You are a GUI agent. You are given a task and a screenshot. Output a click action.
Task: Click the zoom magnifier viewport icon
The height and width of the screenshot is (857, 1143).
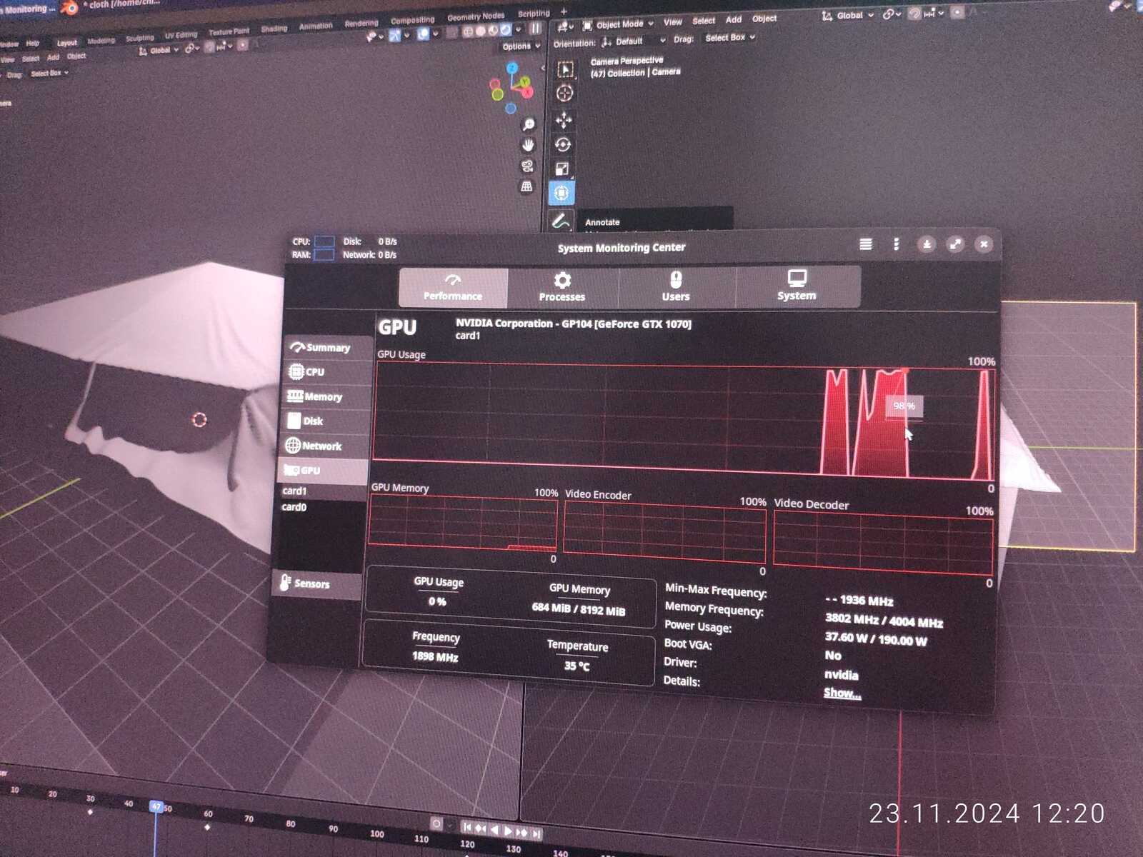(529, 125)
